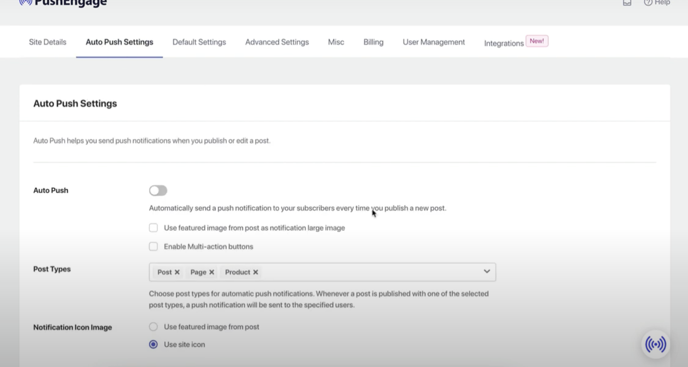The image size is (688, 367).
Task: Open the inbox tray icon
Action: (x=627, y=3)
